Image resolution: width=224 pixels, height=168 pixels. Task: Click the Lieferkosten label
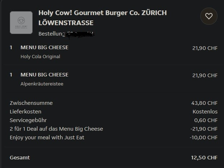[x=26, y=112]
